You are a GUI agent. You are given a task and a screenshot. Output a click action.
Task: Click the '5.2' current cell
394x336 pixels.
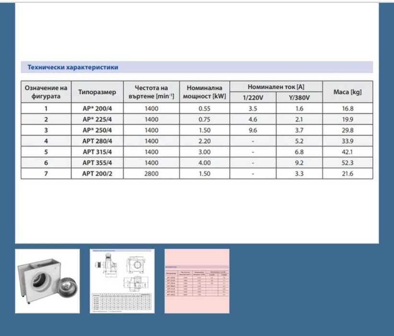click(299, 141)
